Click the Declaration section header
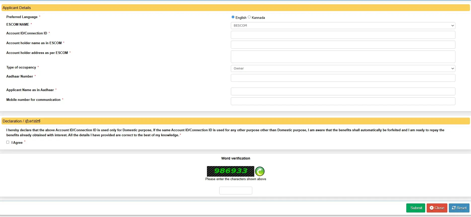Image resolution: width=471 pixels, height=217 pixels. [x=236, y=121]
